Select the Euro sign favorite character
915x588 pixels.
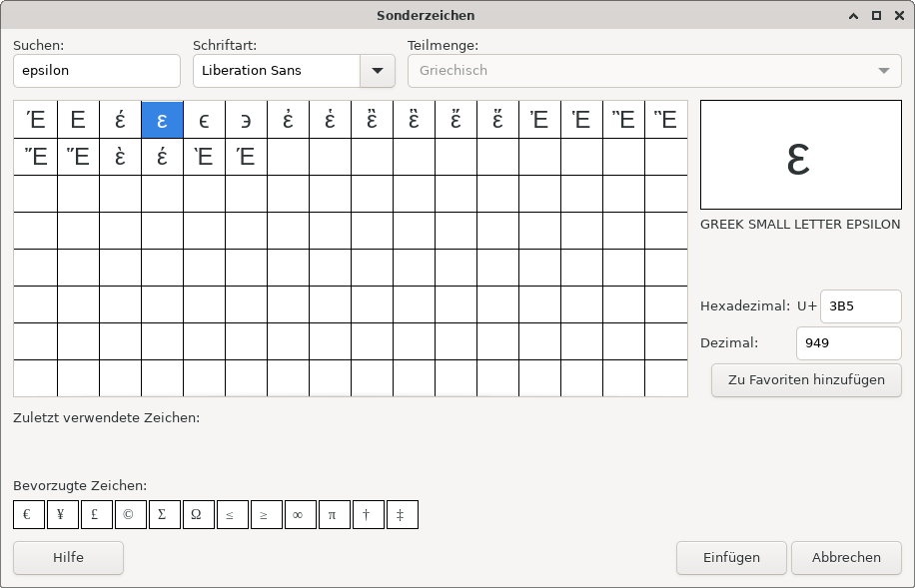click(29, 514)
